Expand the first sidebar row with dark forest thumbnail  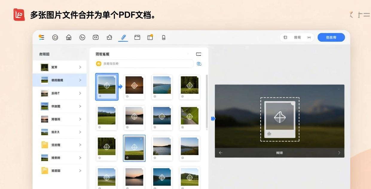[80, 67]
